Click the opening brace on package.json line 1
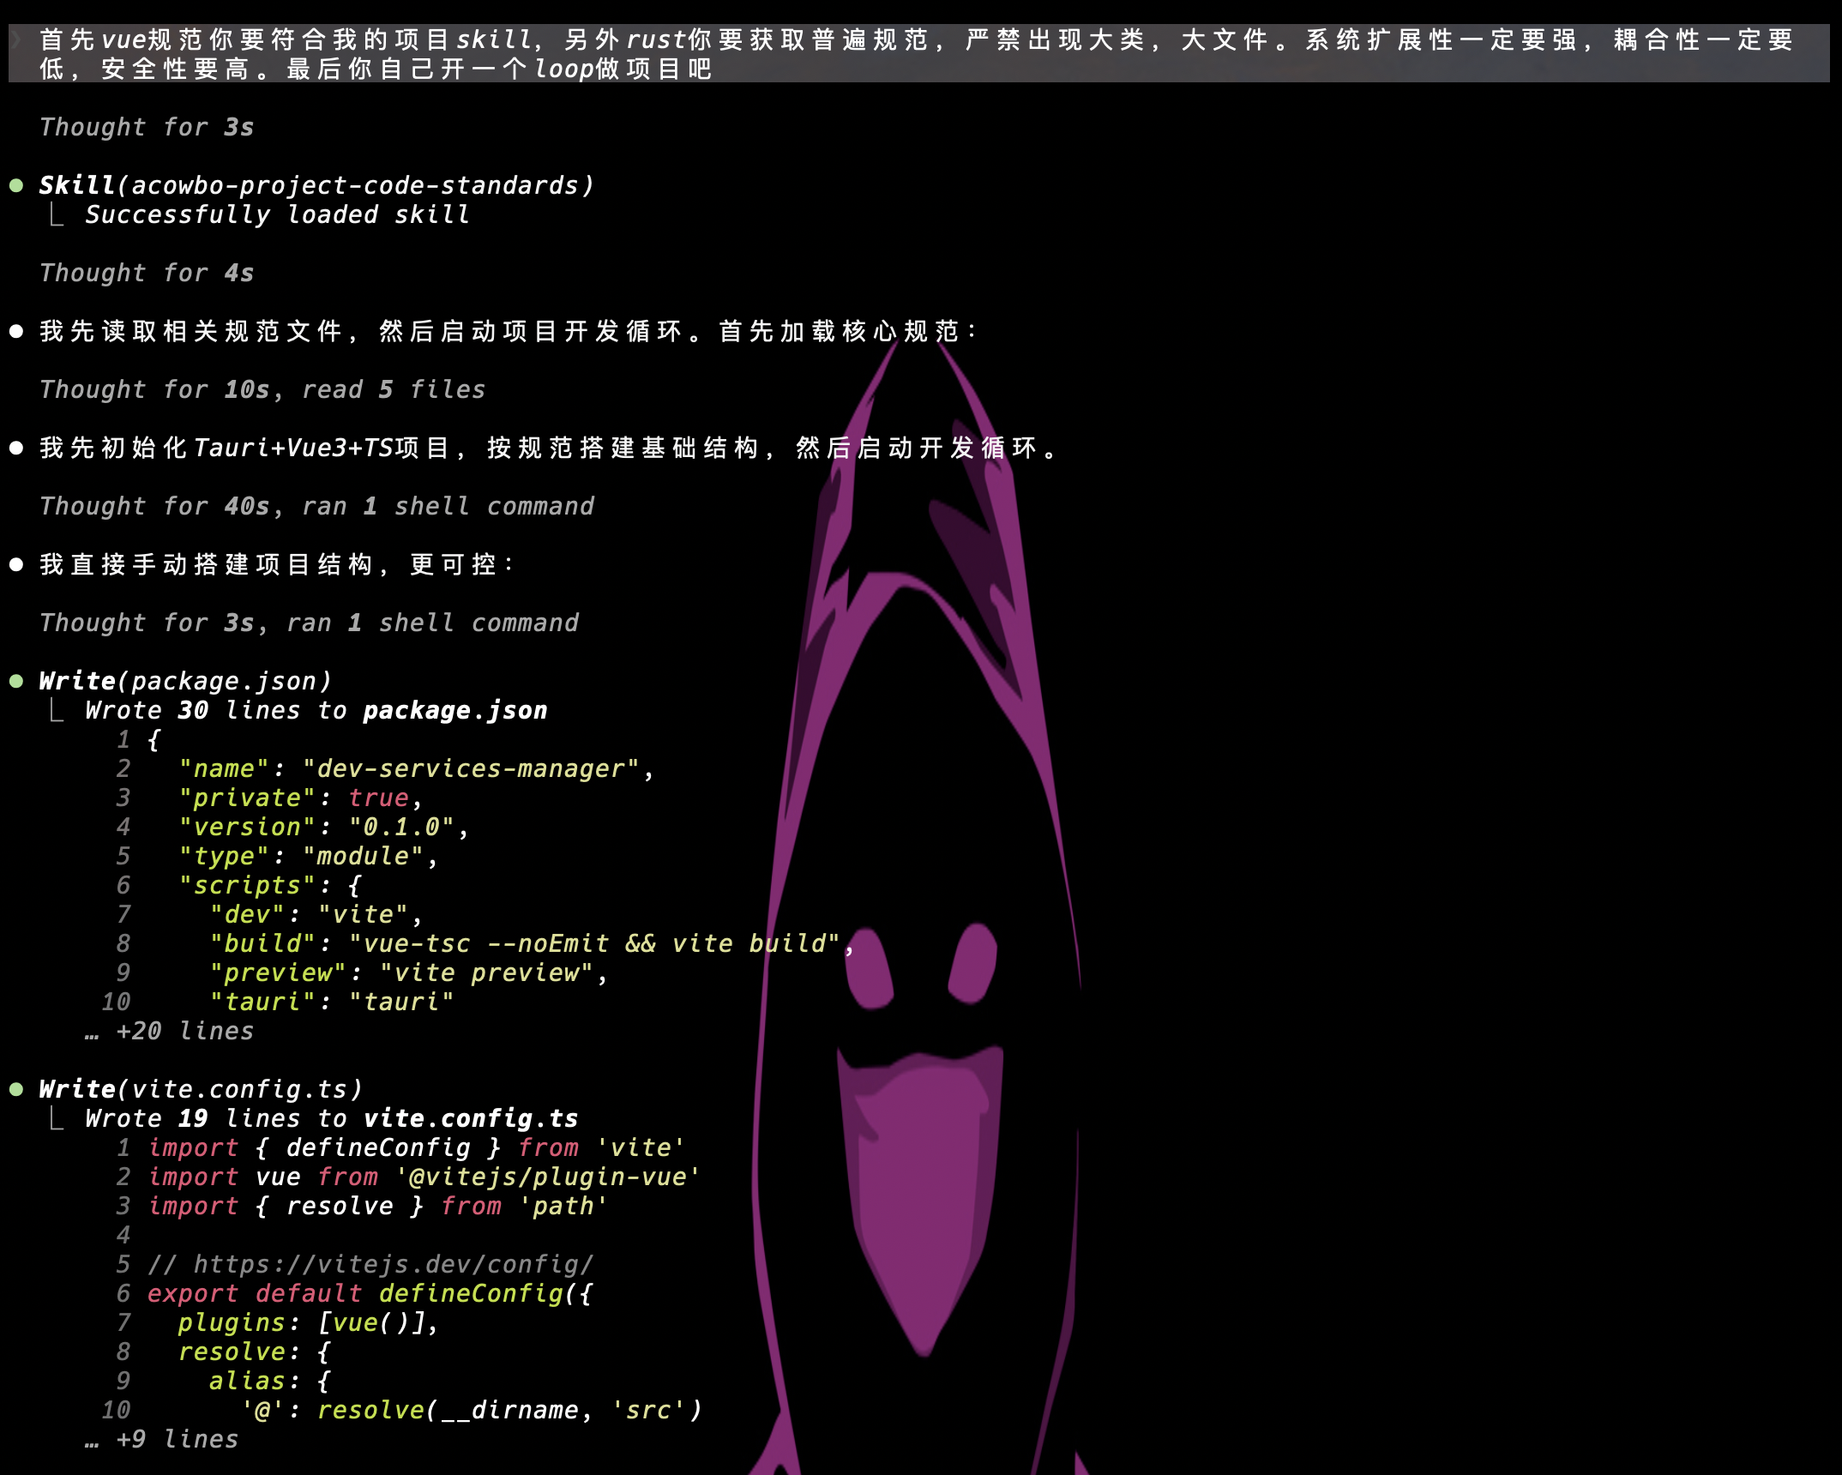This screenshot has width=1842, height=1475. [x=153, y=739]
